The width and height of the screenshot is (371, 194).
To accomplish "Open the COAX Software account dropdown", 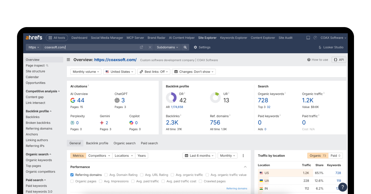I will pos(333,38).
